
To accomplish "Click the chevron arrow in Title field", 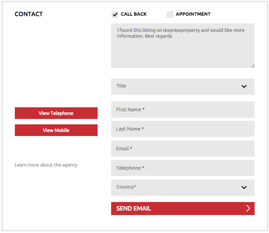I will pos(244,86).
